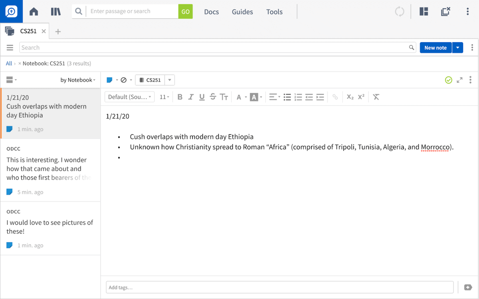
Task: Click the Add tags input field
Action: click(x=279, y=287)
